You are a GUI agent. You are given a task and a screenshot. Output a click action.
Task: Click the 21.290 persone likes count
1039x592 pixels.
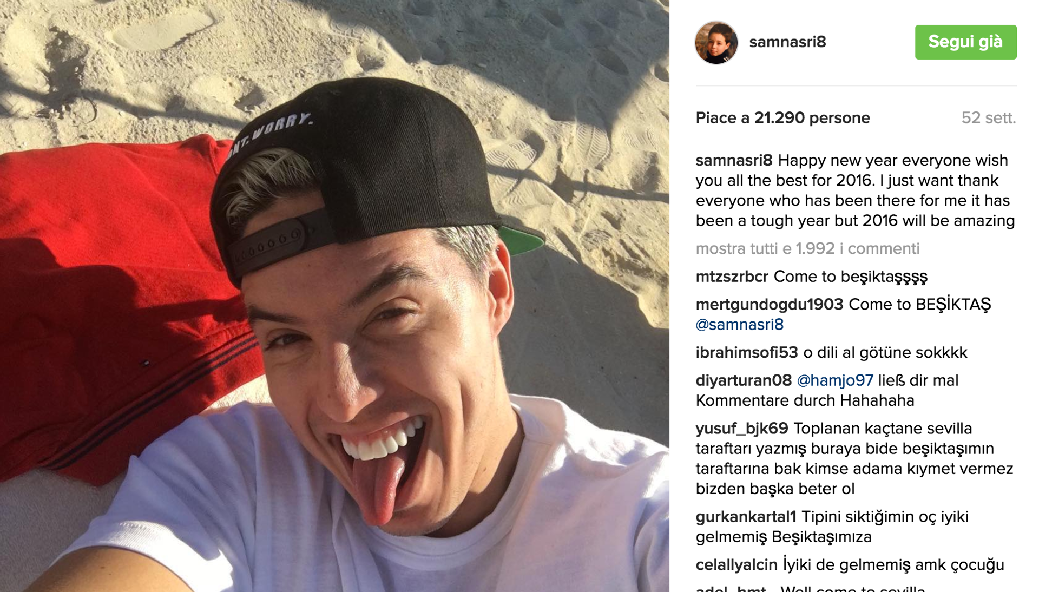point(812,118)
